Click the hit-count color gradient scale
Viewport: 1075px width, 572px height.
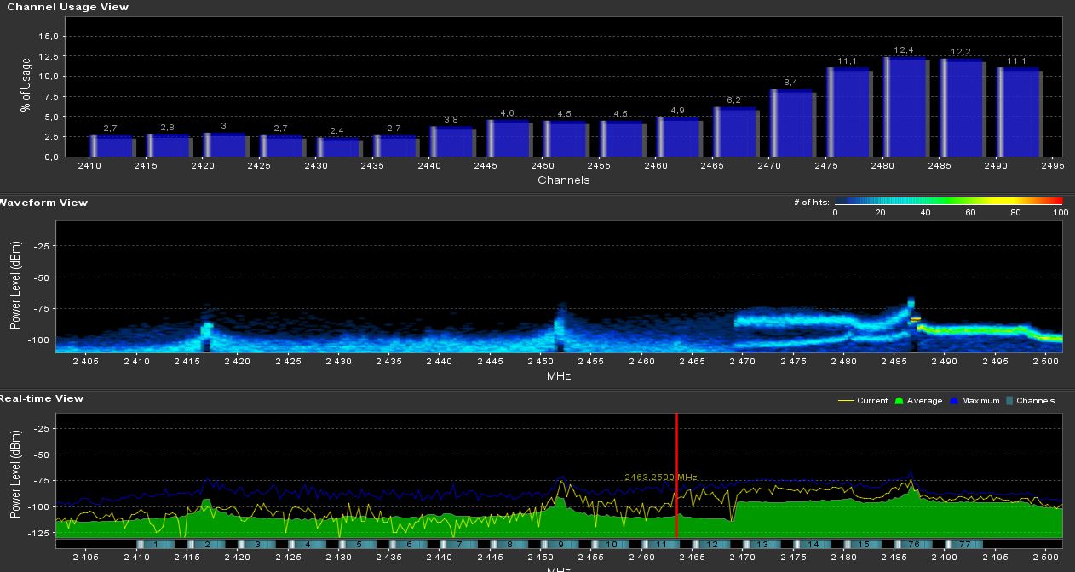[948, 202]
